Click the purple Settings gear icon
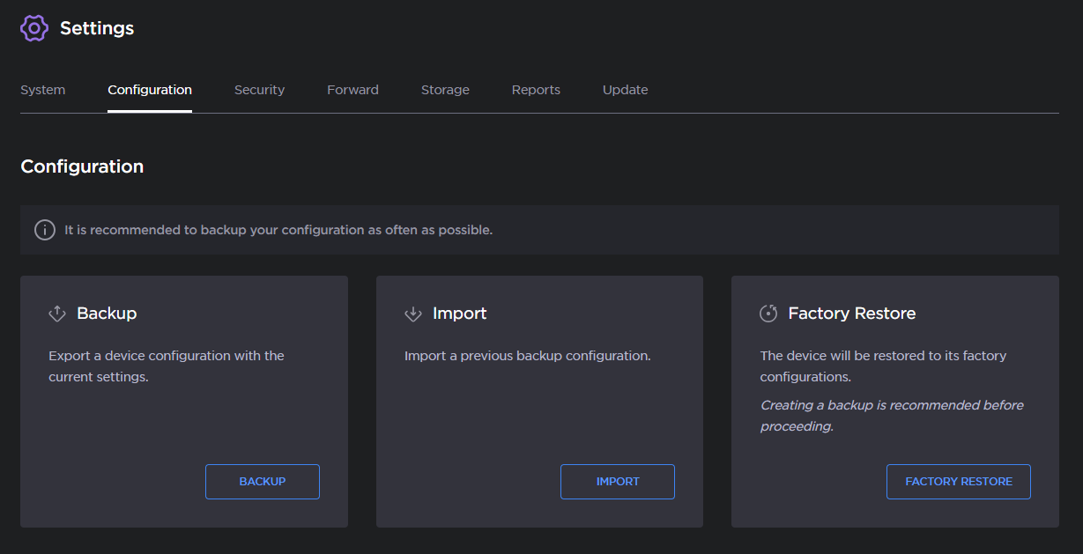1083x554 pixels. coord(33,27)
